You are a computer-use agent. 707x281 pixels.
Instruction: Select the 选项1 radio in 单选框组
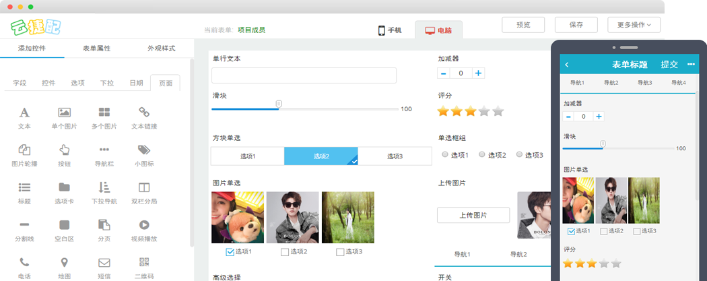click(445, 155)
